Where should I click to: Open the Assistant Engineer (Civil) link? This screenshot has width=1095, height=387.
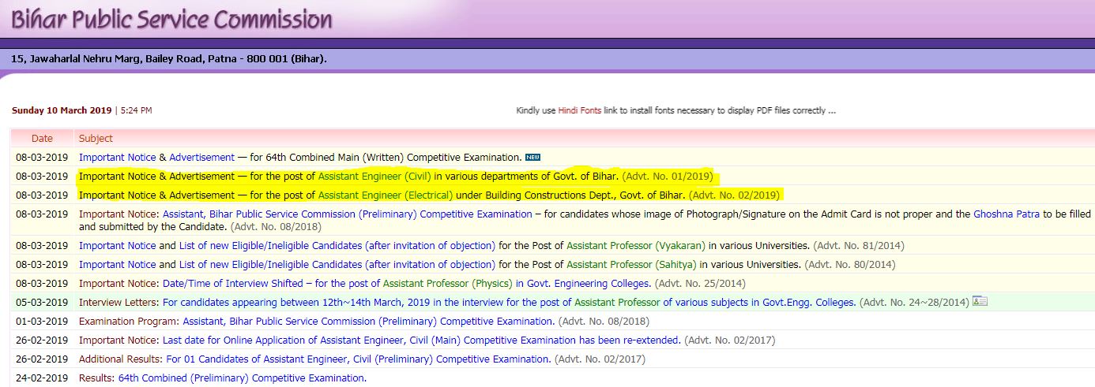click(374, 176)
